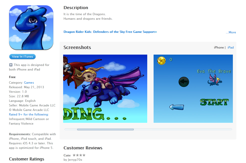Click the View In iTunes button
Viewport: 246px width, 163px height.
[22, 57]
